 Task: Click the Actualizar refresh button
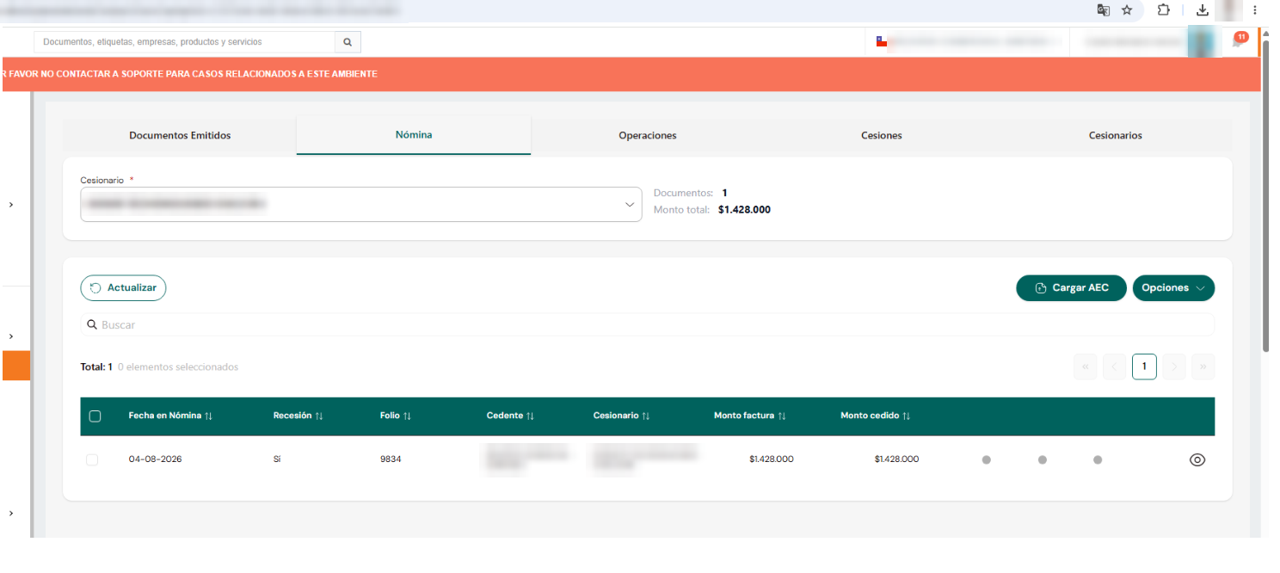(123, 288)
